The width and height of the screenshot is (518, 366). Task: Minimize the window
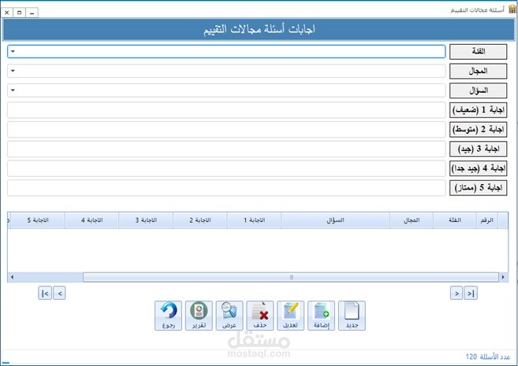(x=32, y=13)
